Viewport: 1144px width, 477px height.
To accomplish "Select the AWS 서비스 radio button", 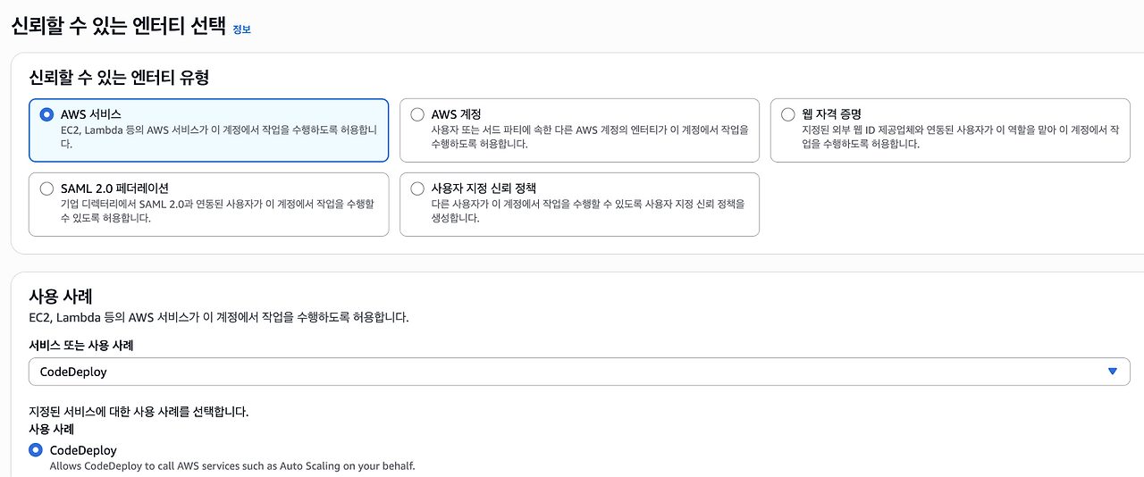I will point(47,114).
